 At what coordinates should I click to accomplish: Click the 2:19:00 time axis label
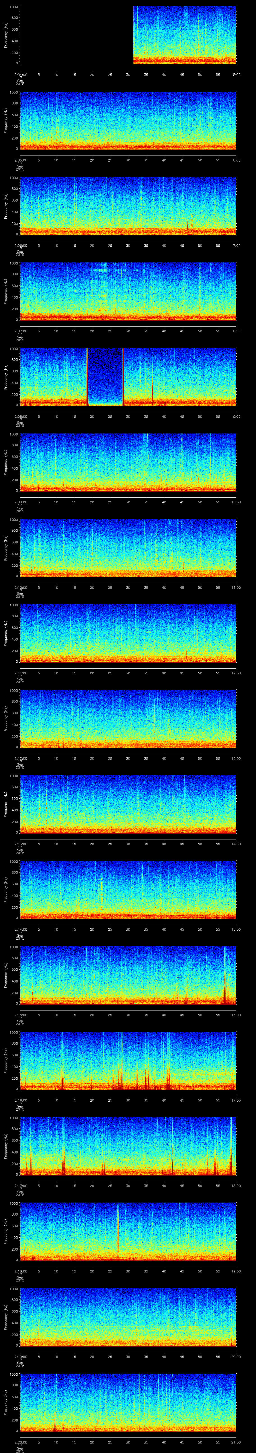tap(20, 1357)
